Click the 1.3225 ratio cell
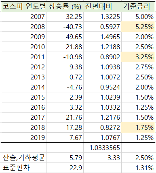 tap(102, 17)
